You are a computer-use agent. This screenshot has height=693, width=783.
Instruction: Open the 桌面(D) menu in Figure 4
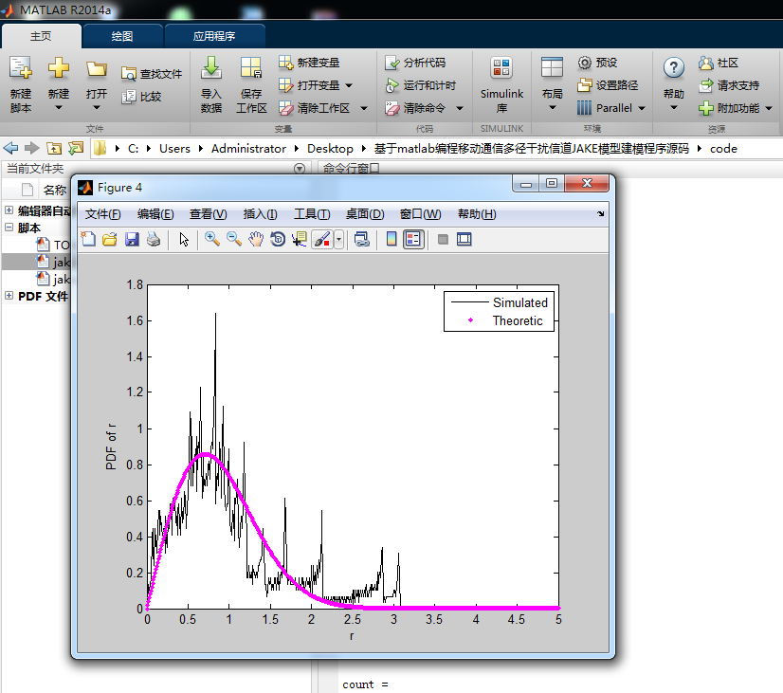[365, 214]
